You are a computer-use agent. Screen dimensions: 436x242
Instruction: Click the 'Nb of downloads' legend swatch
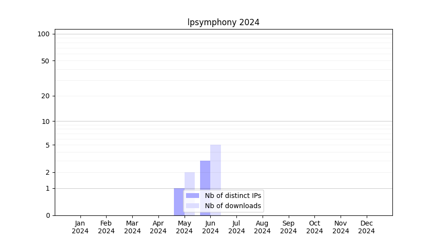click(x=192, y=206)
